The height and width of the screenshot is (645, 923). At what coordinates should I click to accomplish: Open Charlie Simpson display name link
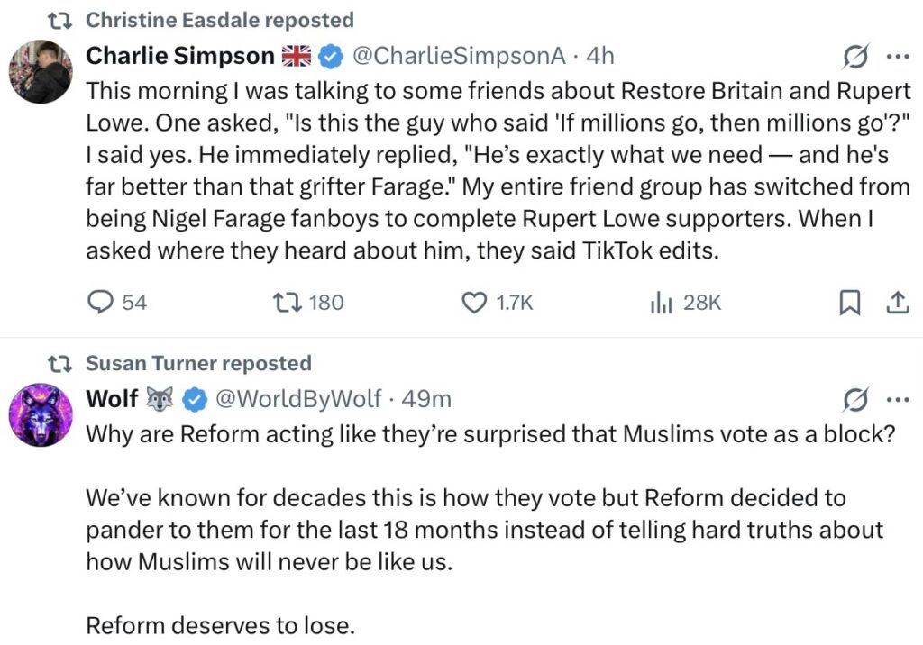pos(179,56)
